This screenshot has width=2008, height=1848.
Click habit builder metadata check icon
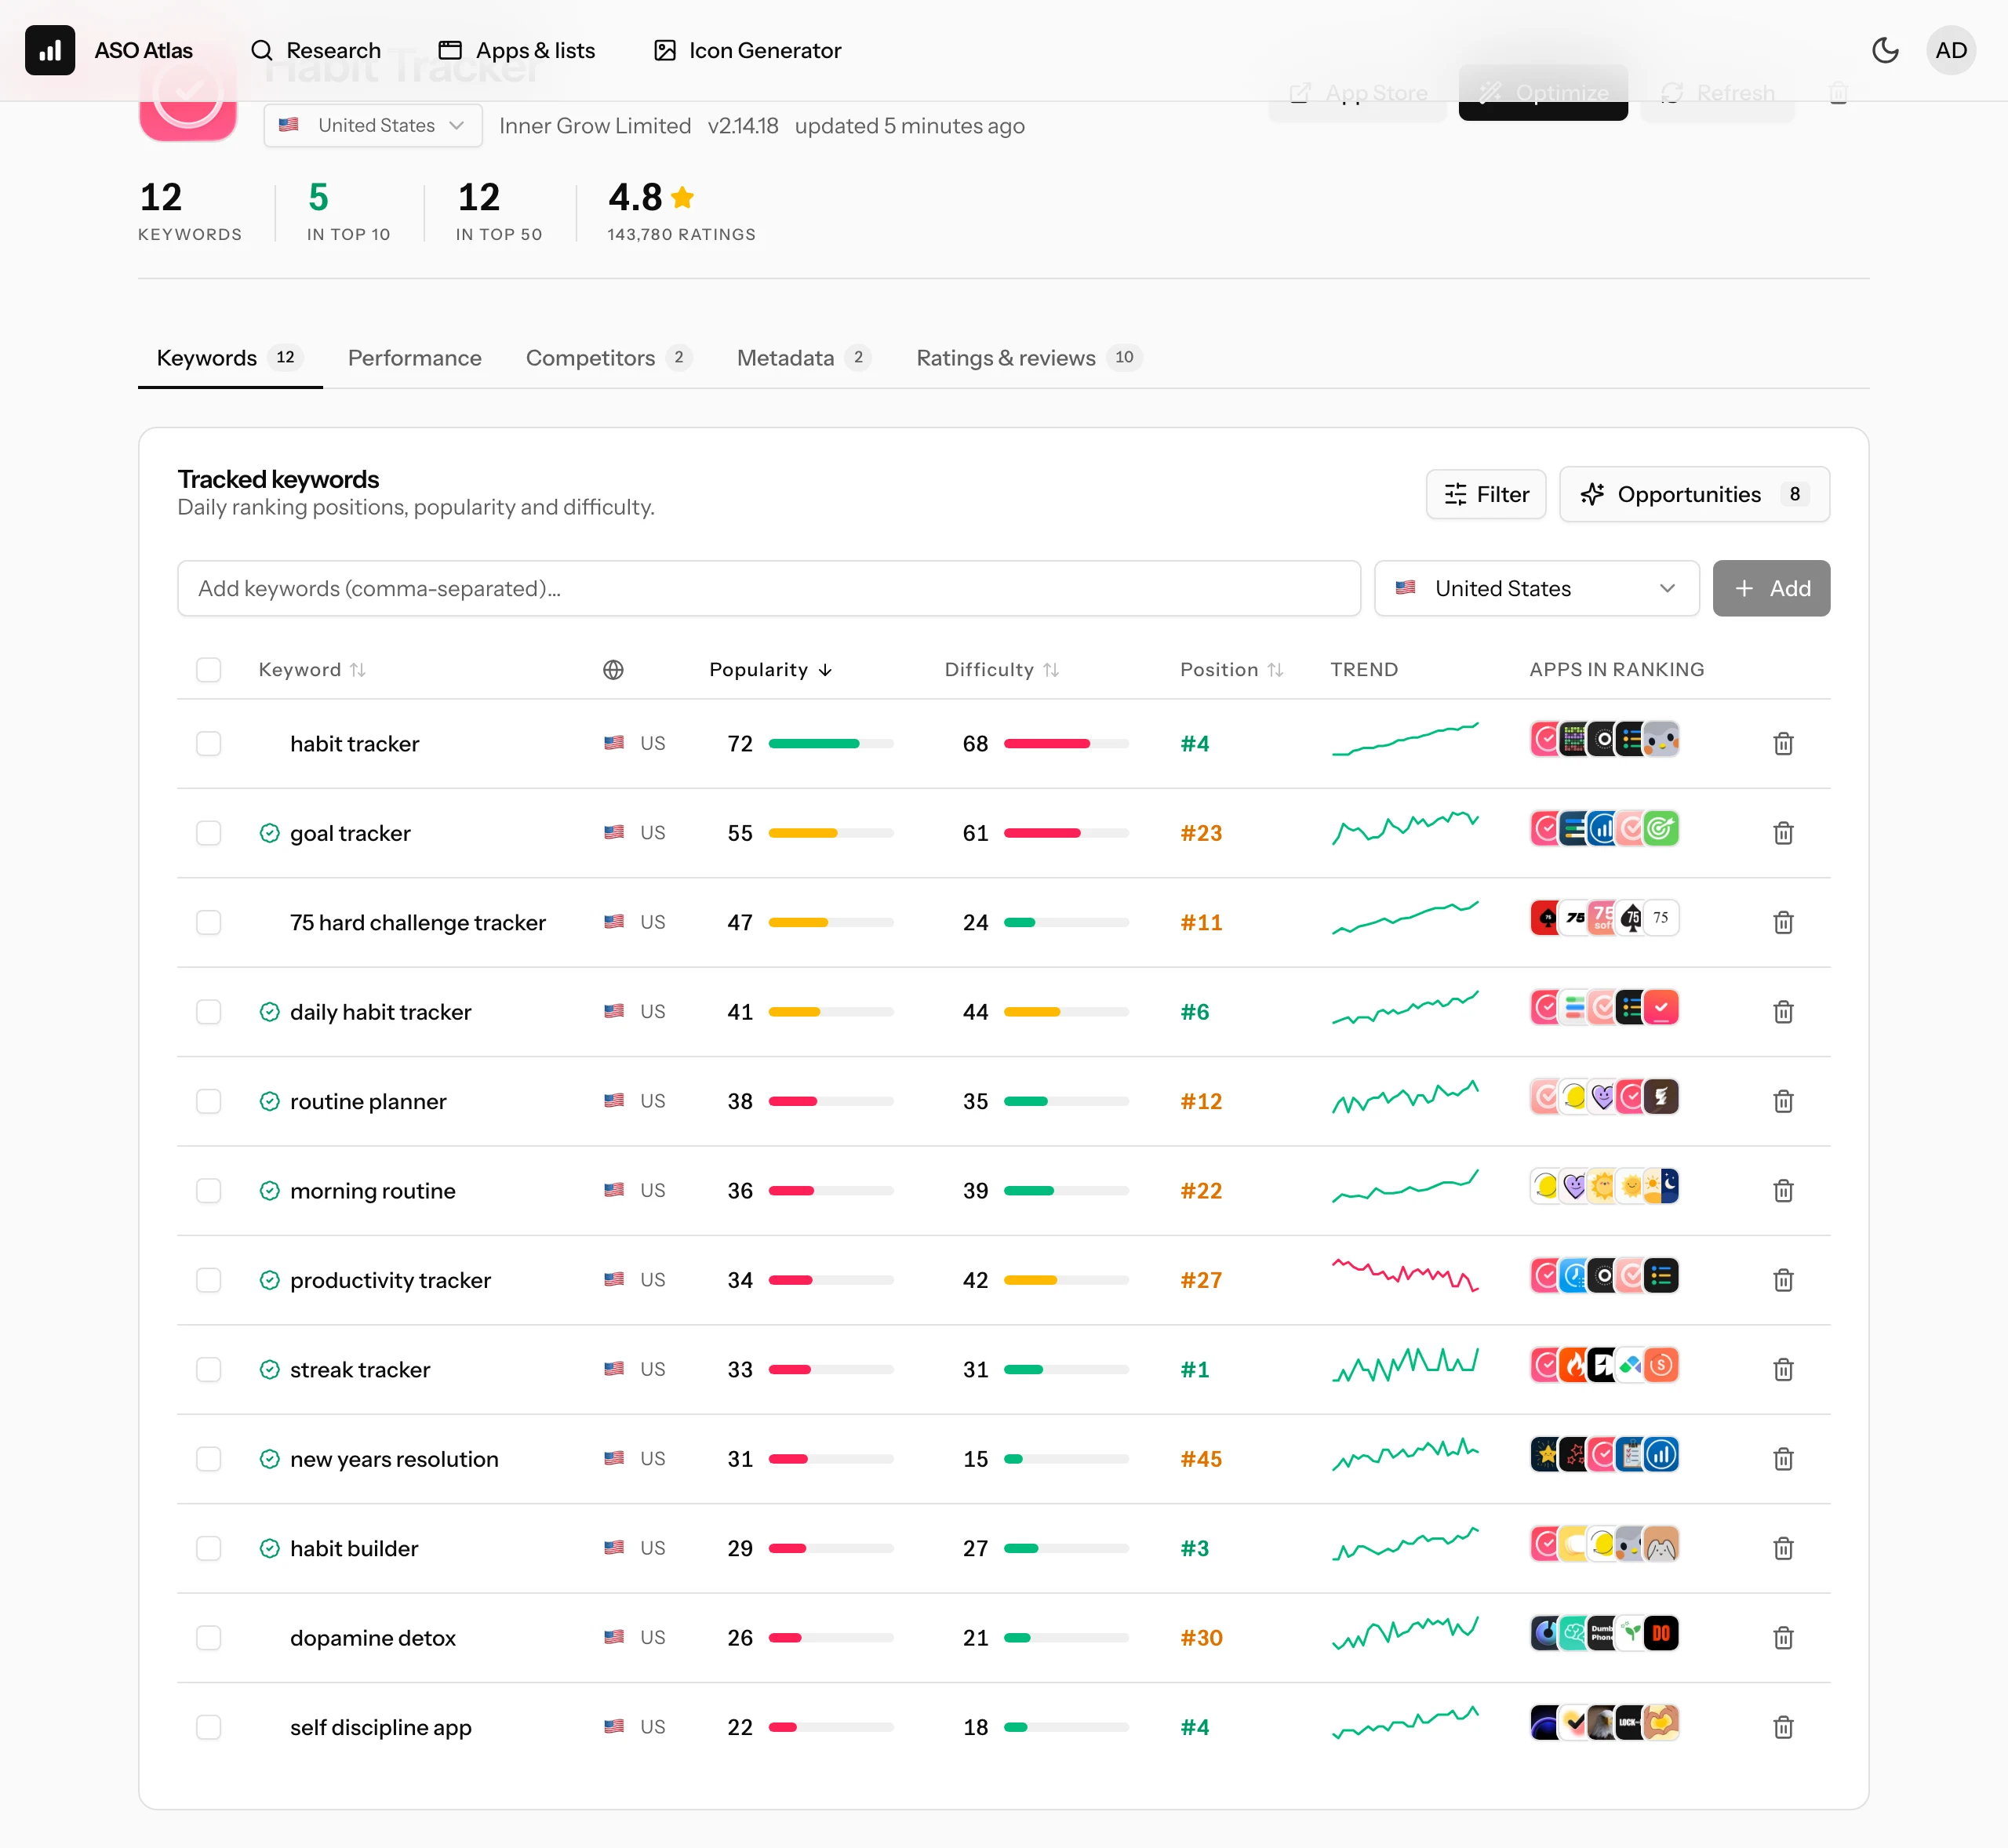tap(269, 1549)
